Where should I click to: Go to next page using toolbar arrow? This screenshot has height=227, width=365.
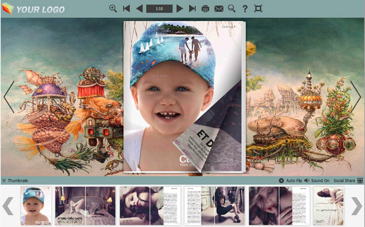click(x=180, y=9)
